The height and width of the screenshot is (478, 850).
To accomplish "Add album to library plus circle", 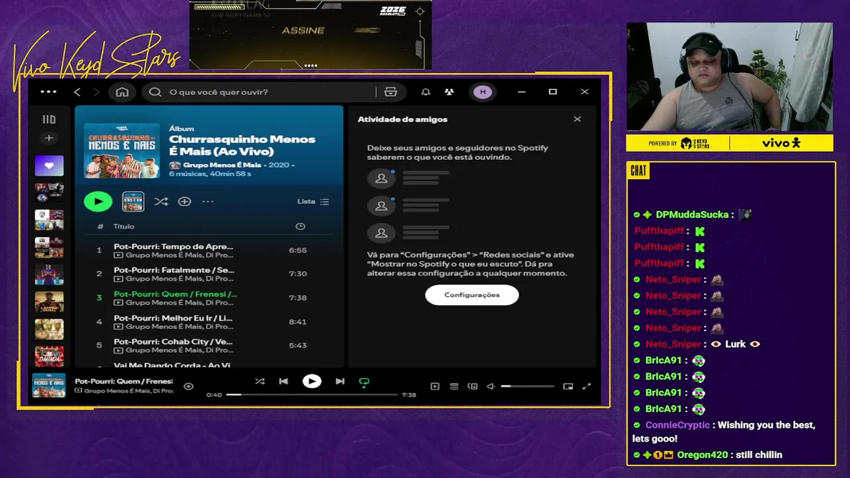I will [x=185, y=201].
